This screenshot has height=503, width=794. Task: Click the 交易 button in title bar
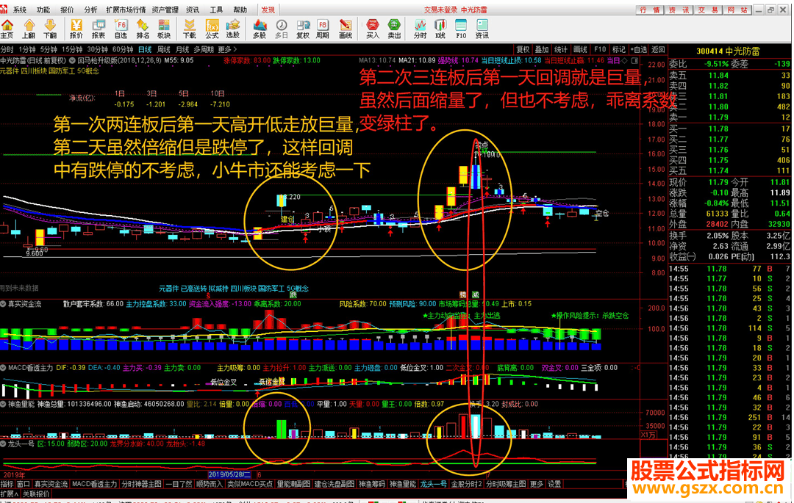coord(708,10)
